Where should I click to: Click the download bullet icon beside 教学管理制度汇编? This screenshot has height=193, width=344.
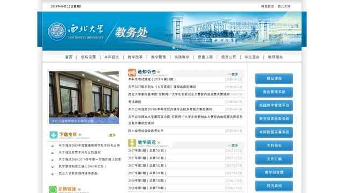click(53, 167)
